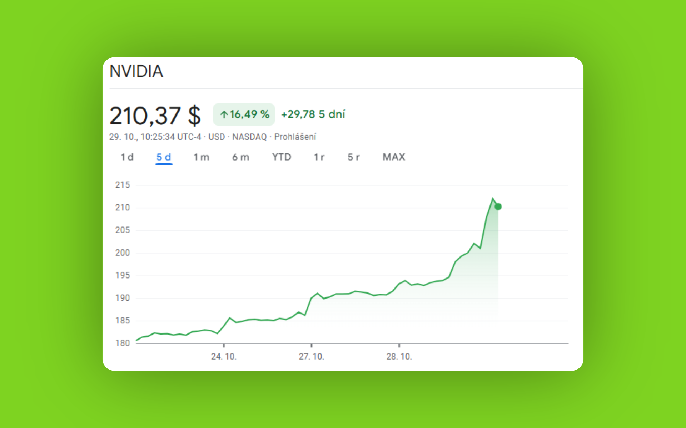This screenshot has height=428, width=686.
Task: Click the up-arrow icon in percent badge
Action: [x=224, y=114]
